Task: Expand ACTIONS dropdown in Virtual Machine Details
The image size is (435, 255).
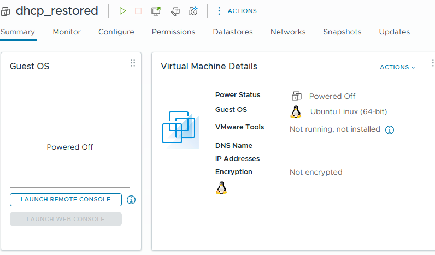Action: [x=397, y=67]
